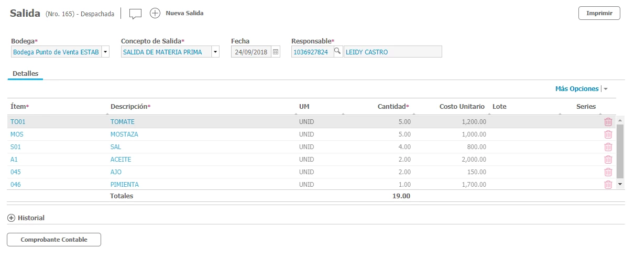The height and width of the screenshot is (260, 635).
Task: Open the TO01 item link
Action: (x=18, y=122)
